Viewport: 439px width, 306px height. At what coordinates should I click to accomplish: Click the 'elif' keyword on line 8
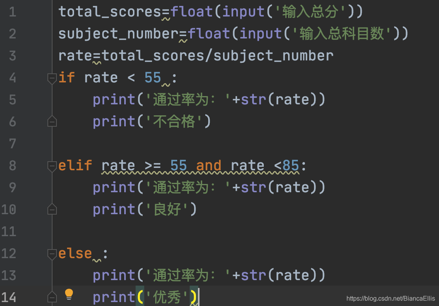75,165
